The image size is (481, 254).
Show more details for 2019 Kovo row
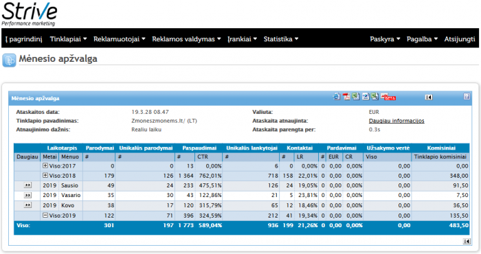coord(27,205)
